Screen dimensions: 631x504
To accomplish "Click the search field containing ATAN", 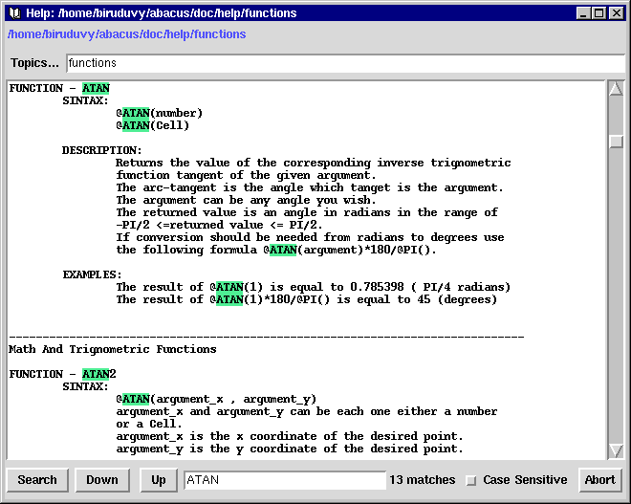I will tap(284, 480).
